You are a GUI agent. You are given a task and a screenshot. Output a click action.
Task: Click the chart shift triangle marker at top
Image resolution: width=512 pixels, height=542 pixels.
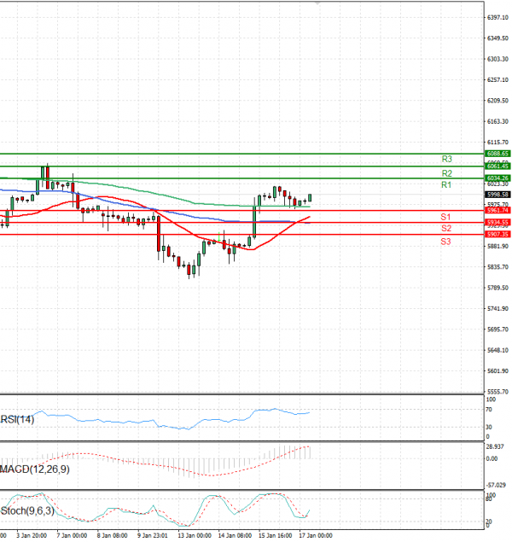(x=319, y=3)
